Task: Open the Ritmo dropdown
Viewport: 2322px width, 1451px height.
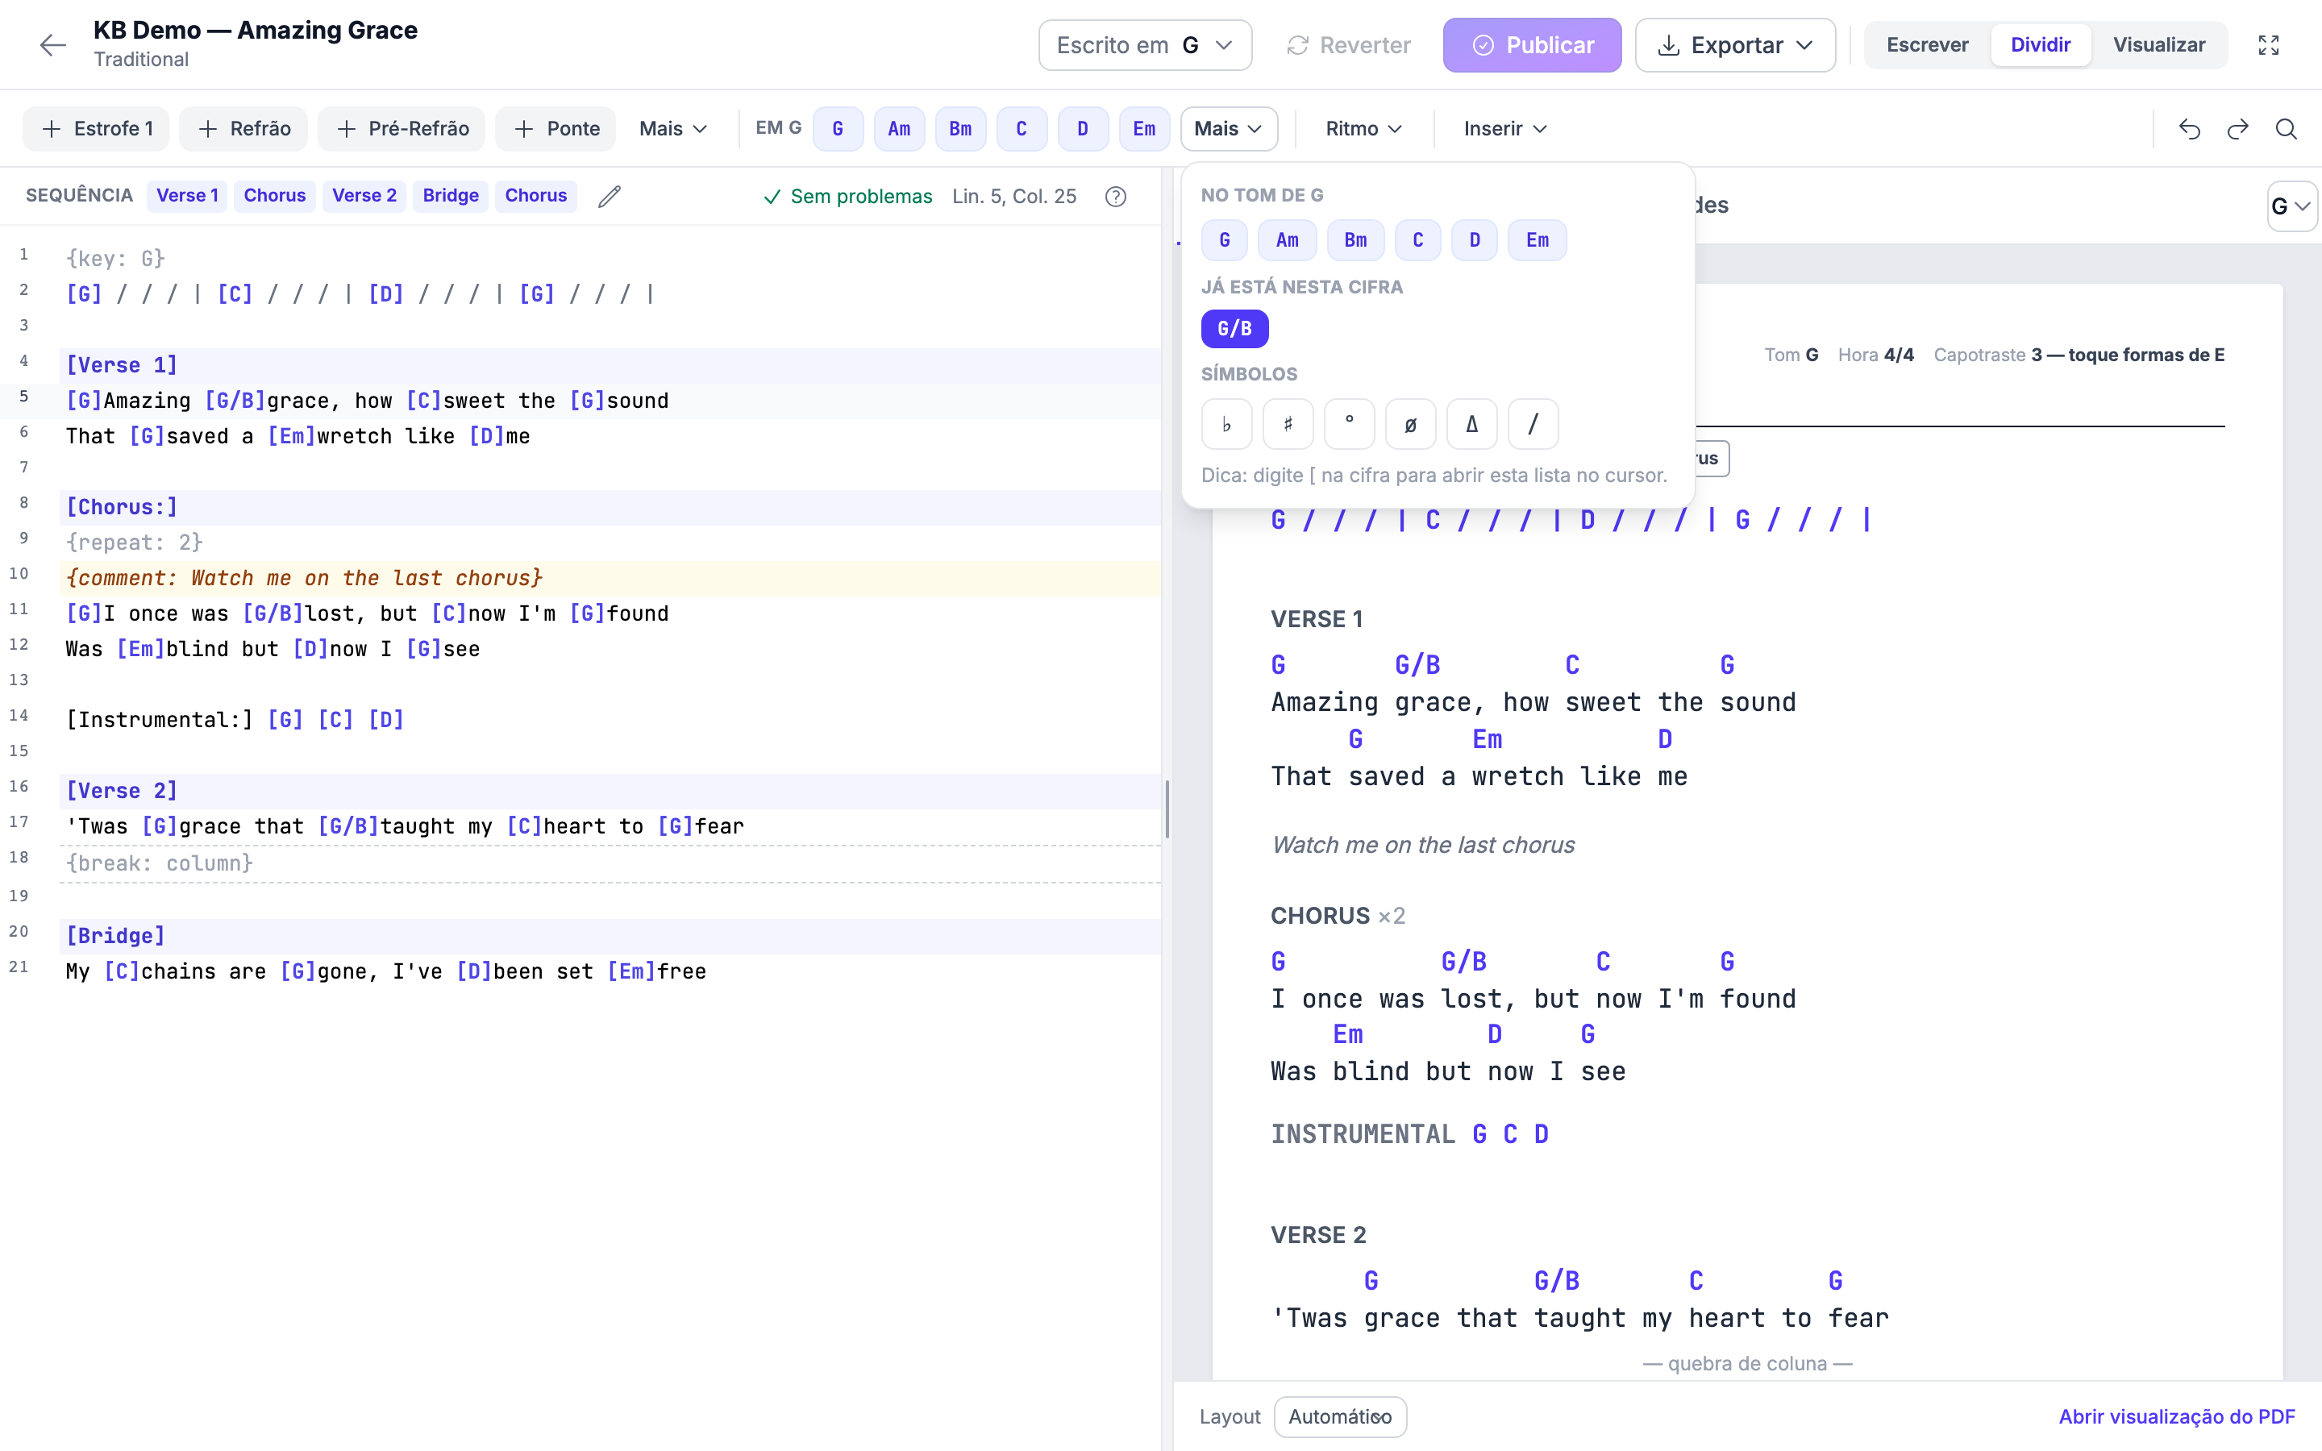Action: [x=1363, y=129]
